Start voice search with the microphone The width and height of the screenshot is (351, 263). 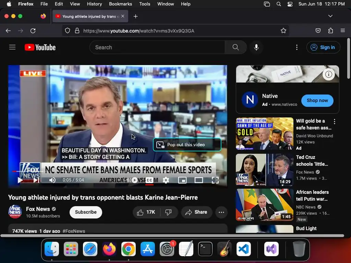256,47
